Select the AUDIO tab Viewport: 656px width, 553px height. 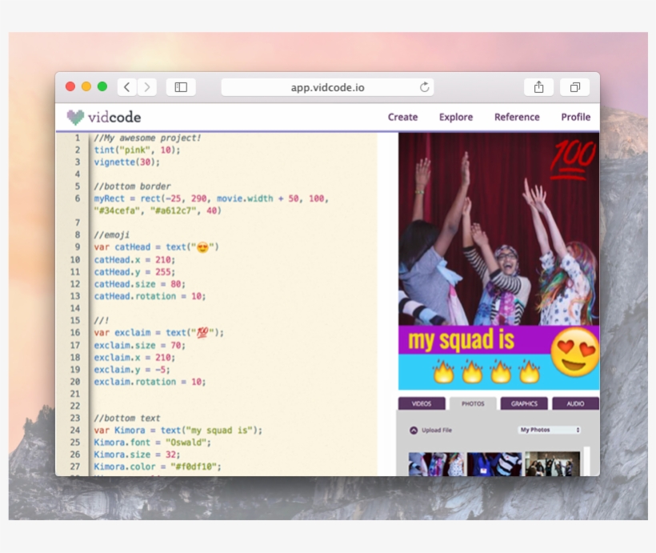[x=574, y=404]
